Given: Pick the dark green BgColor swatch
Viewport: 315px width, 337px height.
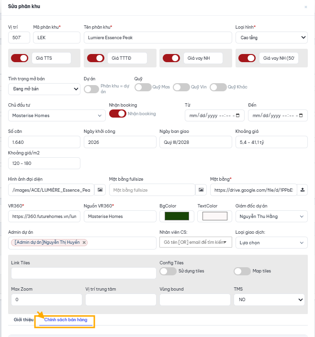Looking at the screenshot, I should (177, 216).
